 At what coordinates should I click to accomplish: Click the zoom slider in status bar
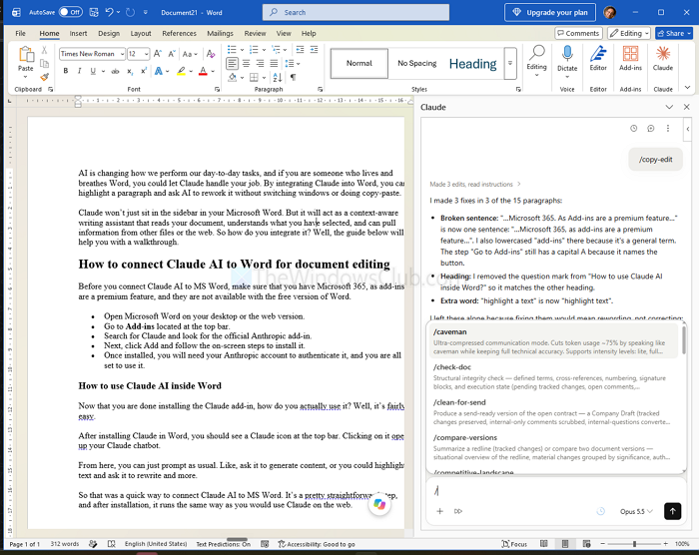coord(634,544)
